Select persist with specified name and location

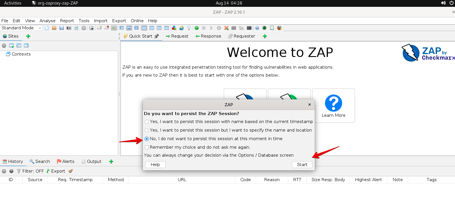[147, 130]
